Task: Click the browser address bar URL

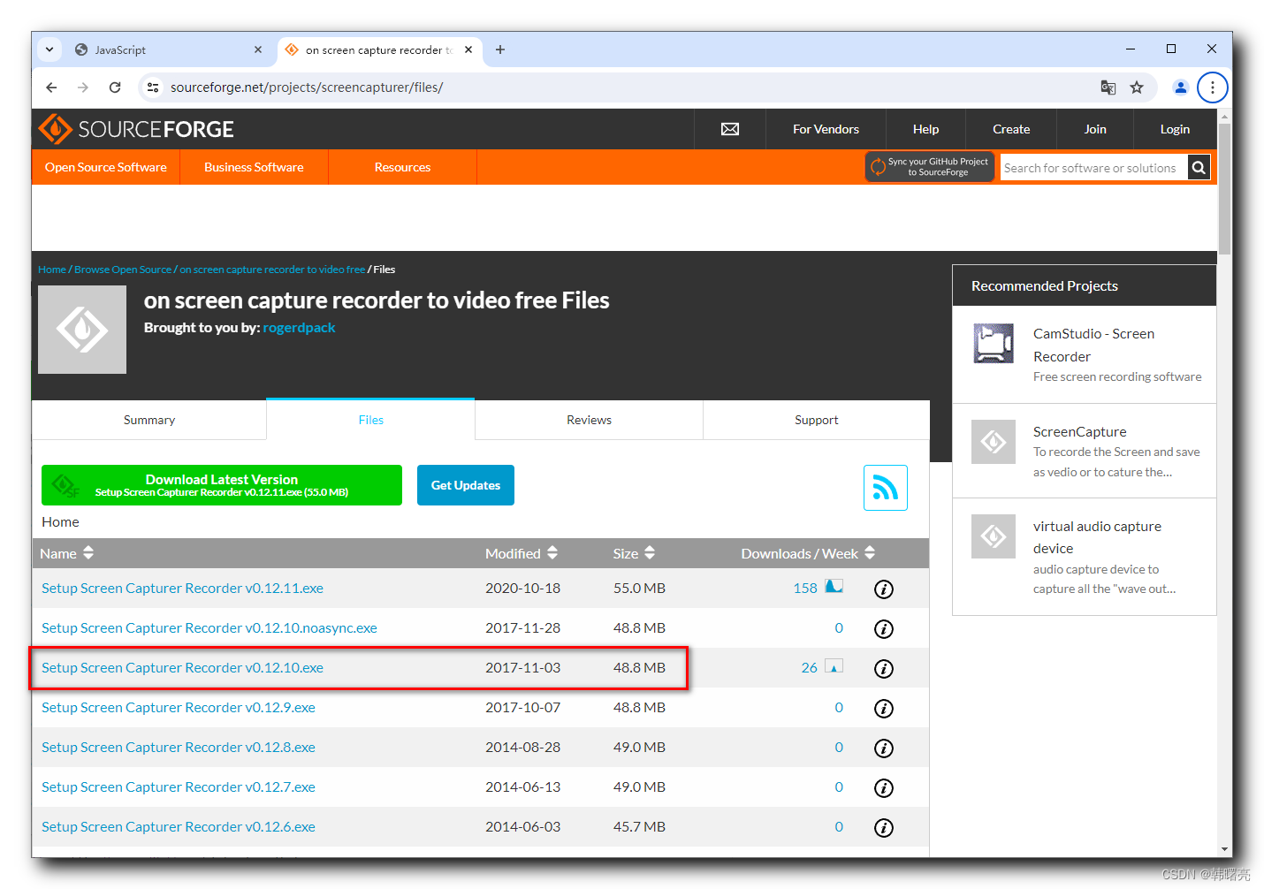Action: pos(307,87)
